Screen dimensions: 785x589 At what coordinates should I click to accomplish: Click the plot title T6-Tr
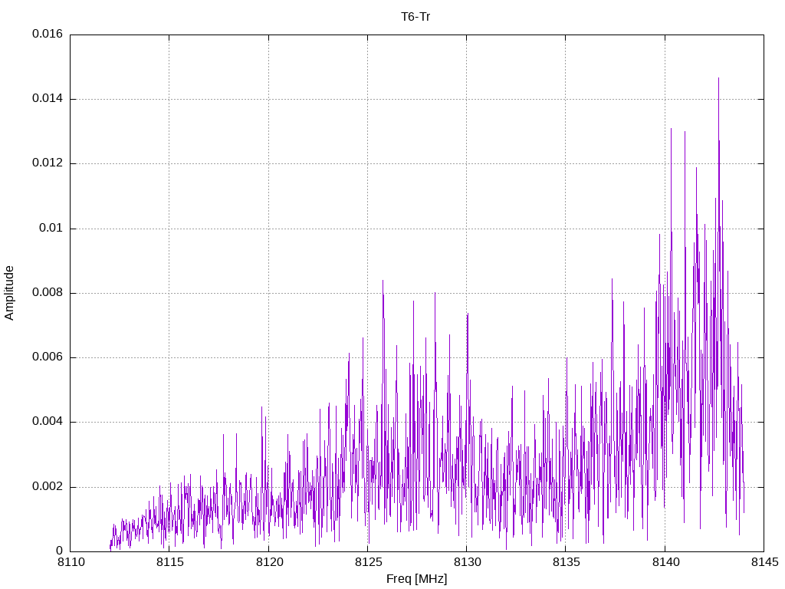coord(415,17)
